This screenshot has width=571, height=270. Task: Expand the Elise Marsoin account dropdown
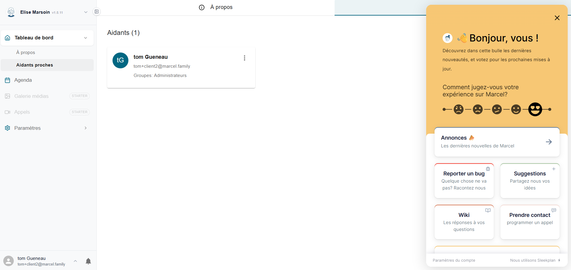pos(86,12)
